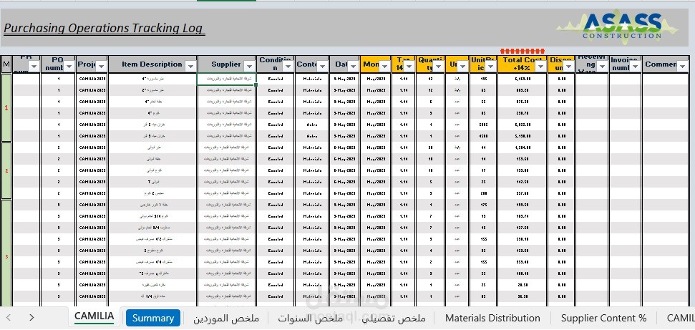Open the Supplier column filter dropdown

tap(250, 66)
